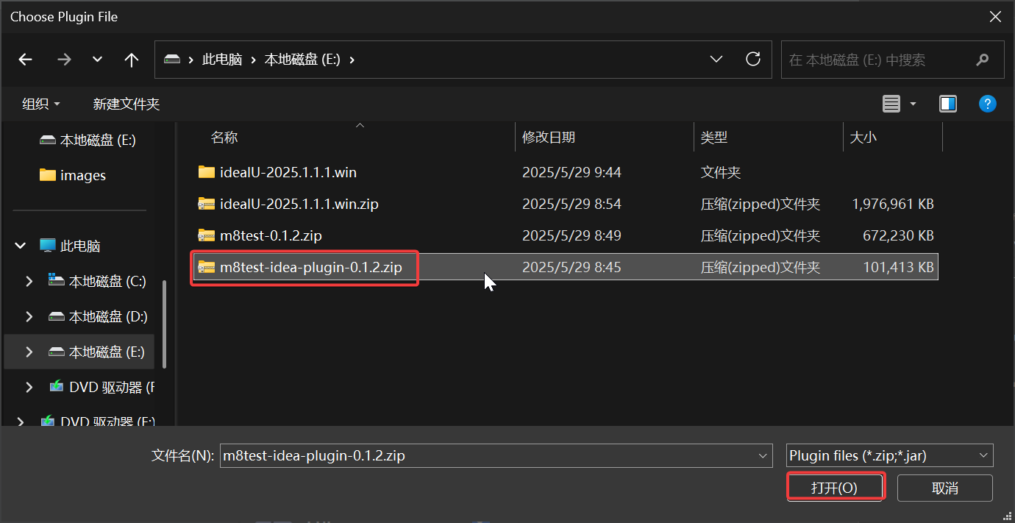Click 新建文件夹 in the toolbar
The image size is (1015, 523).
tap(126, 104)
